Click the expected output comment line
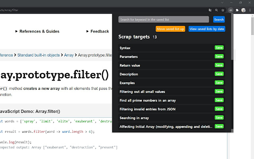This screenshot has height=159, width=254. click(x=59, y=147)
